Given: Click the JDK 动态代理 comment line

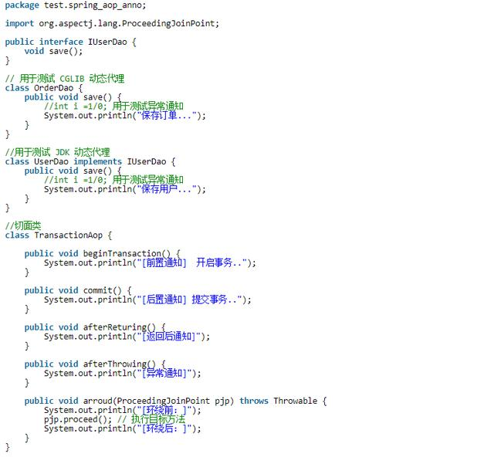Looking at the screenshot, I should 57,152.
